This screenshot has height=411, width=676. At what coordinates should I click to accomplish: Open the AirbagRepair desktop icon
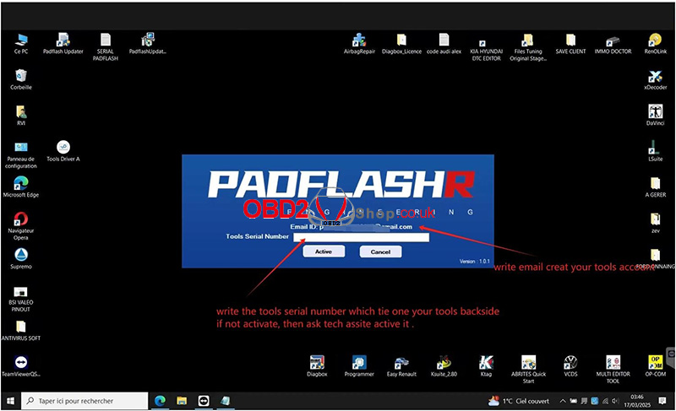point(361,41)
